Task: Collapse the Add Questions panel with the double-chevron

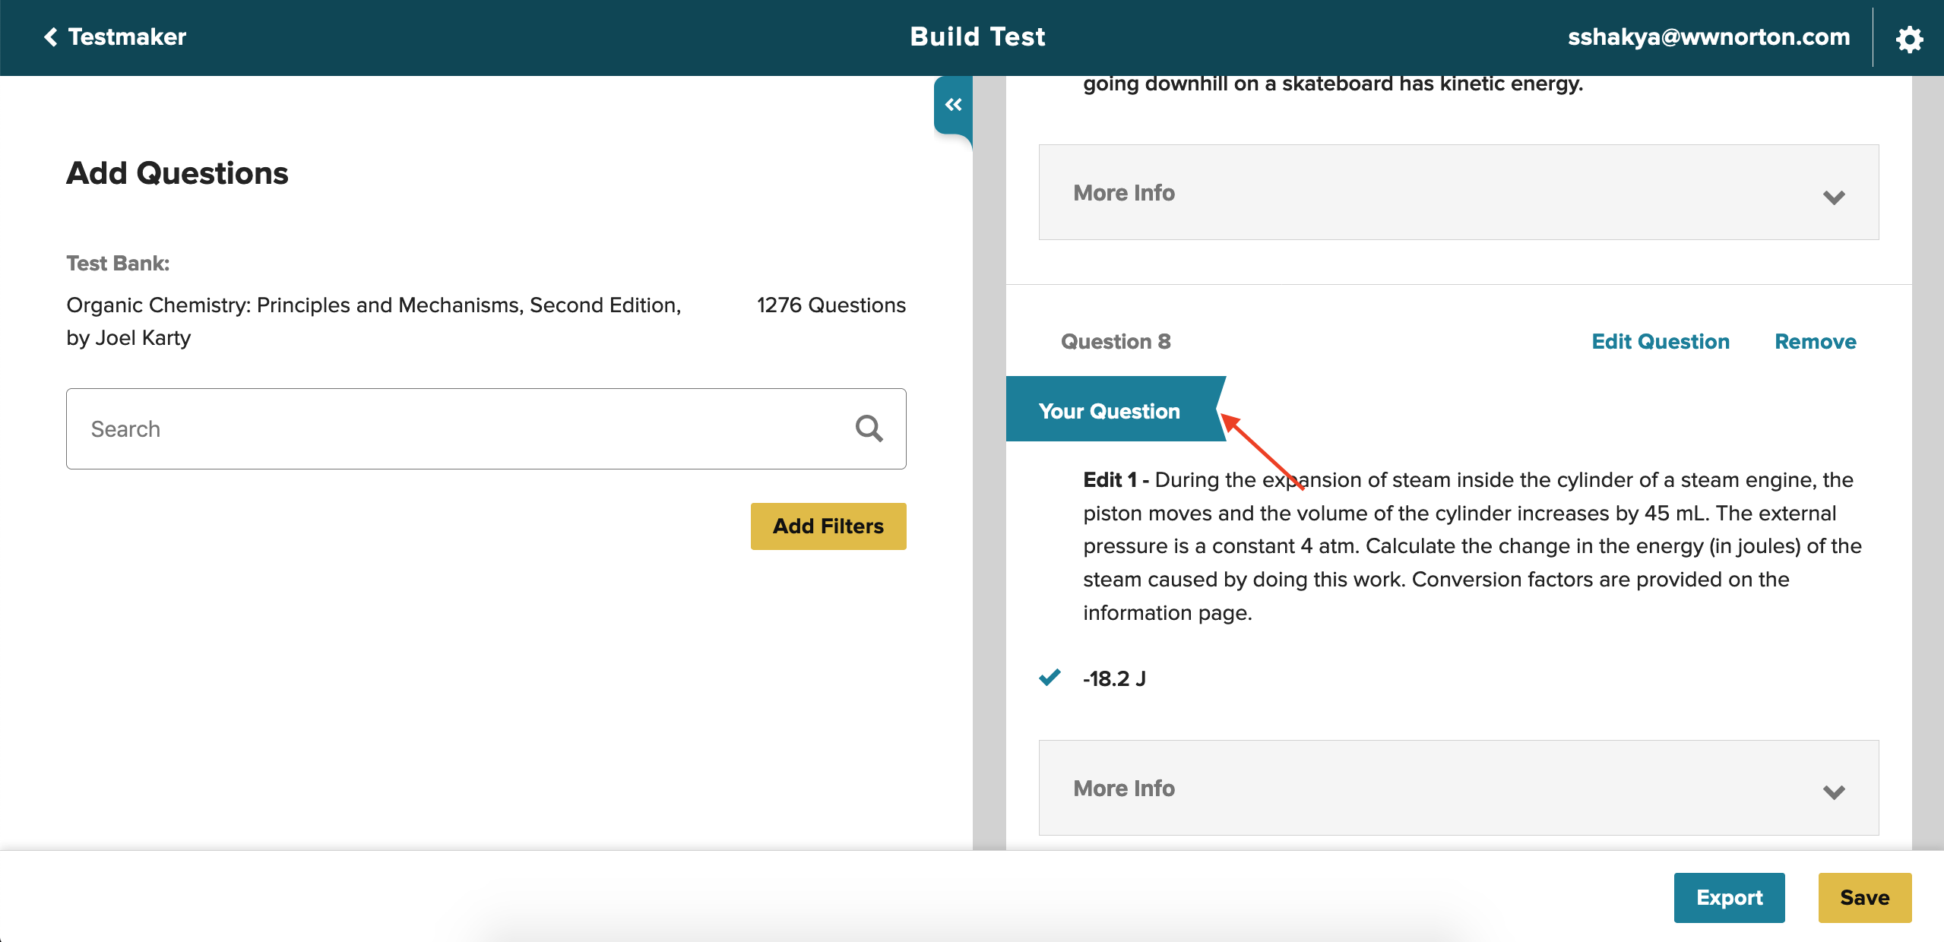Action: click(x=953, y=105)
